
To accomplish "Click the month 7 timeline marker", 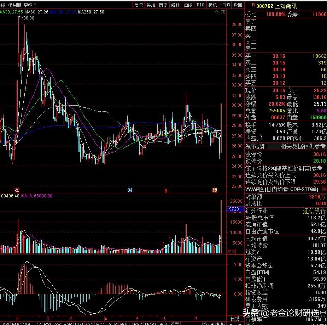I will 196,319.
